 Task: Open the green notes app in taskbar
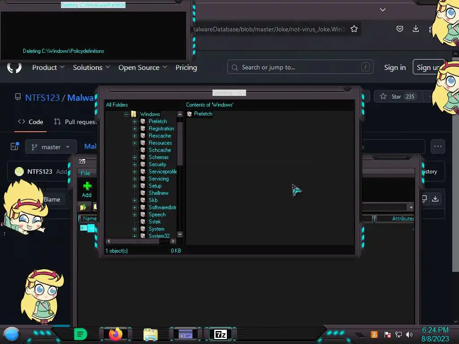[x=80, y=334]
